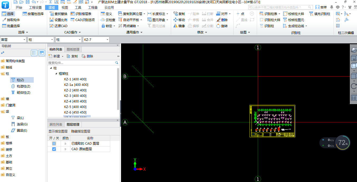Click the component type search box at top

click(x=281, y=7)
